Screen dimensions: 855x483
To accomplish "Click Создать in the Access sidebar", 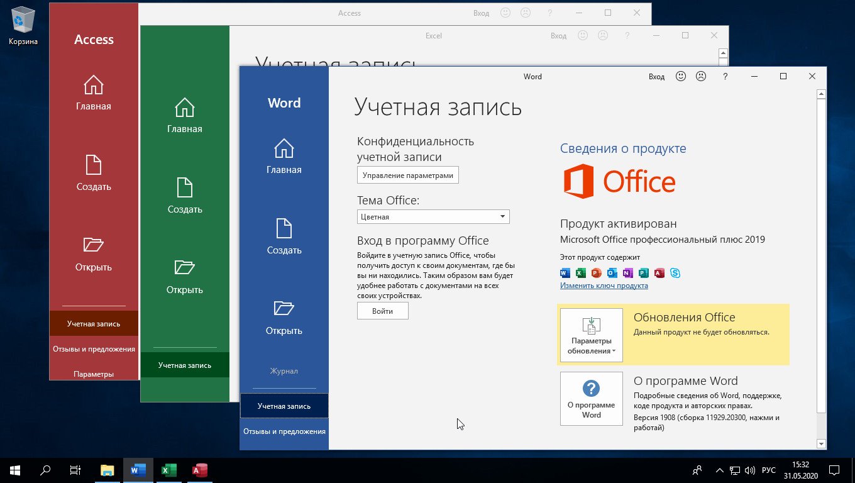I will (x=94, y=174).
